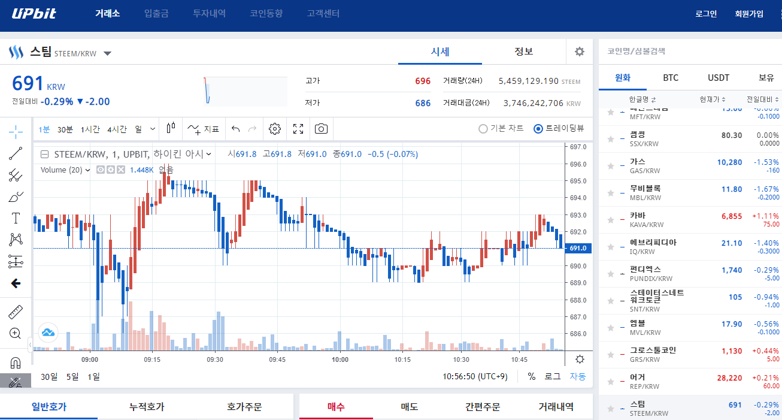Open chart properties gear in toolbar
The width and height of the screenshot is (782, 420).
[275, 129]
